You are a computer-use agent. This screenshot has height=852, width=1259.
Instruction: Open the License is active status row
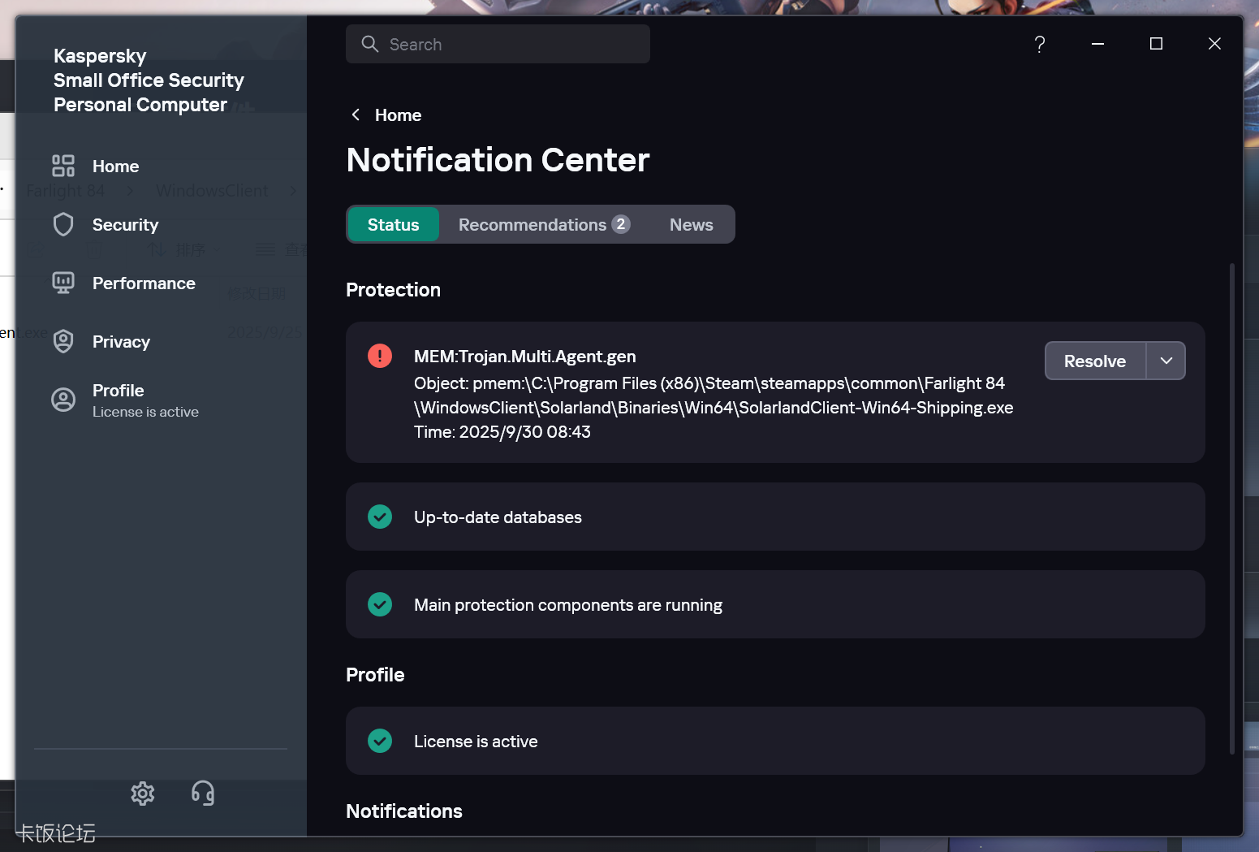tap(774, 741)
